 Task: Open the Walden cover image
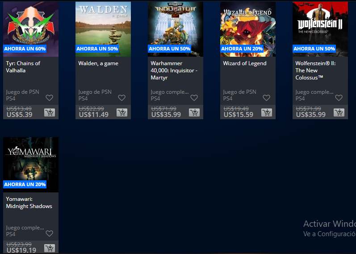tap(103, 25)
